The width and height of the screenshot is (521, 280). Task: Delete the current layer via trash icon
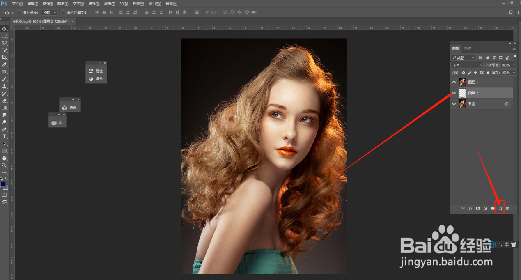point(508,208)
